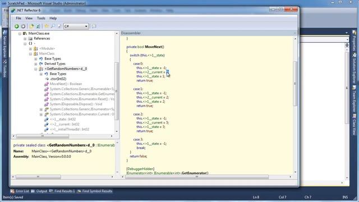Click the DebuggerHidden attribute link

[140, 169]
